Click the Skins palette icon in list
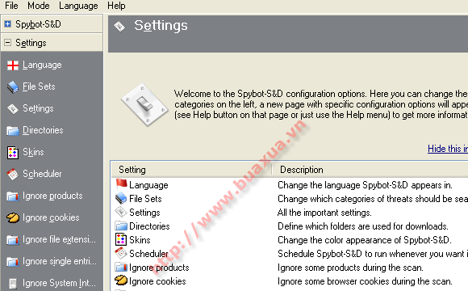Screen dimensions: 468x291 pyautogui.click(x=121, y=239)
